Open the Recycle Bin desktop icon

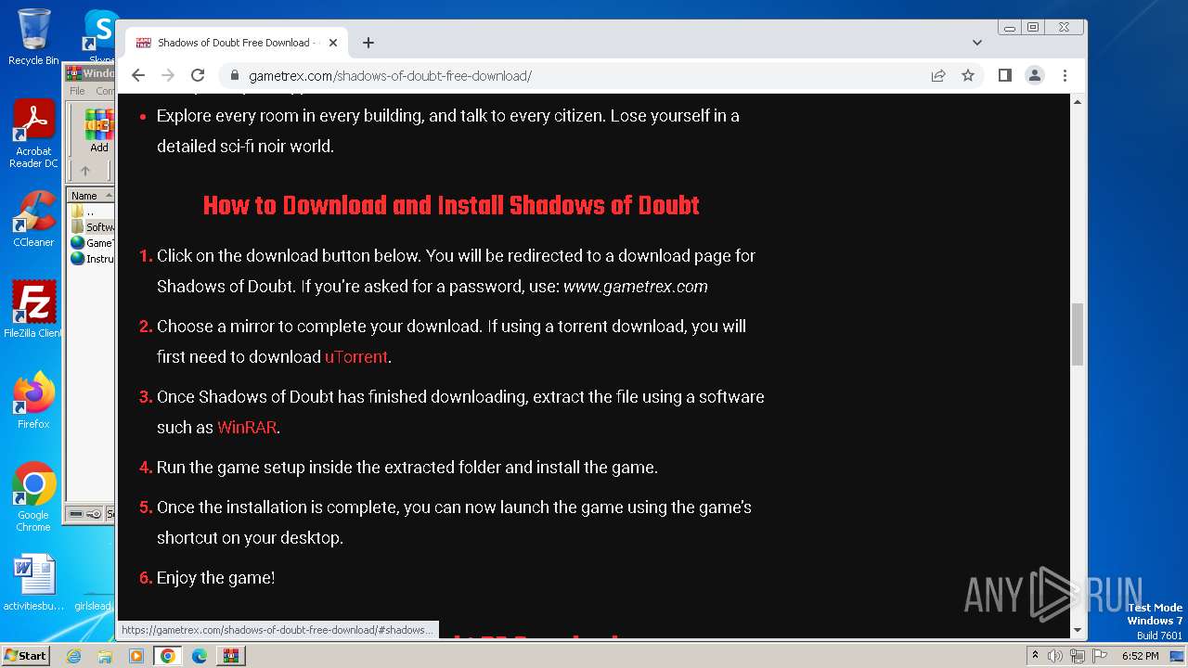33,37
